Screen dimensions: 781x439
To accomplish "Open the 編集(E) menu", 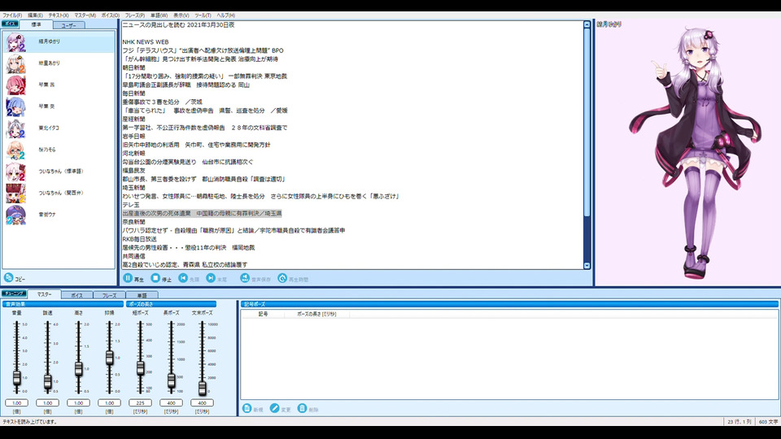I will pos(35,15).
